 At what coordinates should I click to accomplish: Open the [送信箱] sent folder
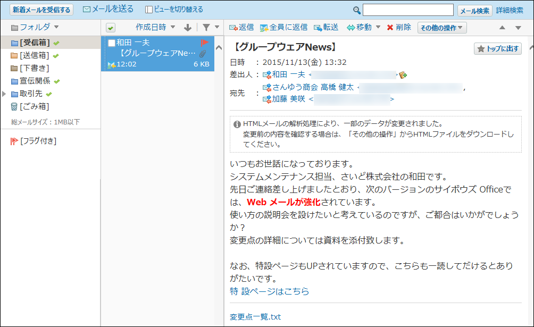(34, 55)
